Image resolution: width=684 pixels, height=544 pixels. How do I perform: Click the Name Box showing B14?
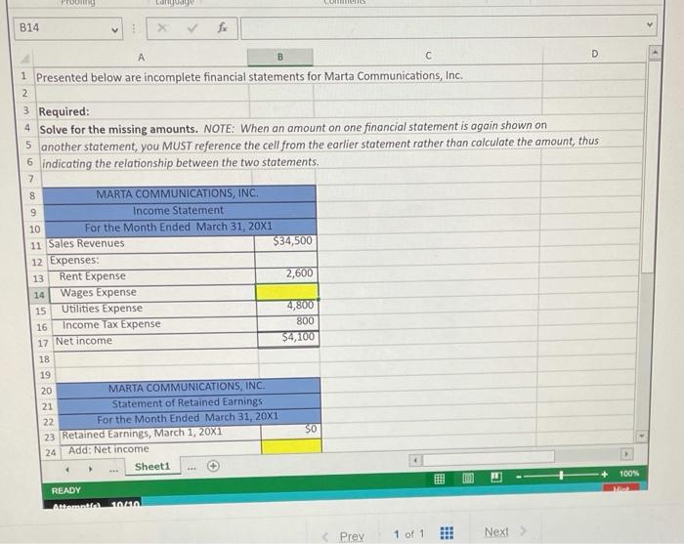tap(68, 28)
